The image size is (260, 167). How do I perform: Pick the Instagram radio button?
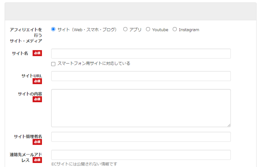pos(175,30)
